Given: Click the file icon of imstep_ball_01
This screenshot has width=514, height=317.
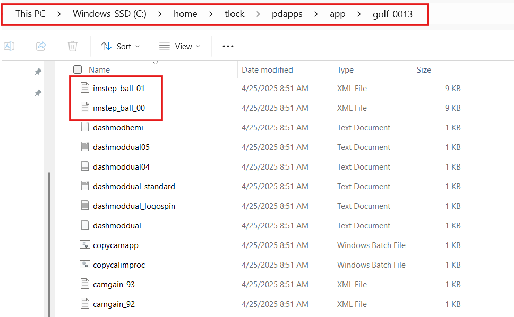Looking at the screenshot, I should tap(85, 87).
